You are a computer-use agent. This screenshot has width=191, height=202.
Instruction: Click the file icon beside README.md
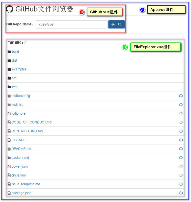click(x=9, y=149)
